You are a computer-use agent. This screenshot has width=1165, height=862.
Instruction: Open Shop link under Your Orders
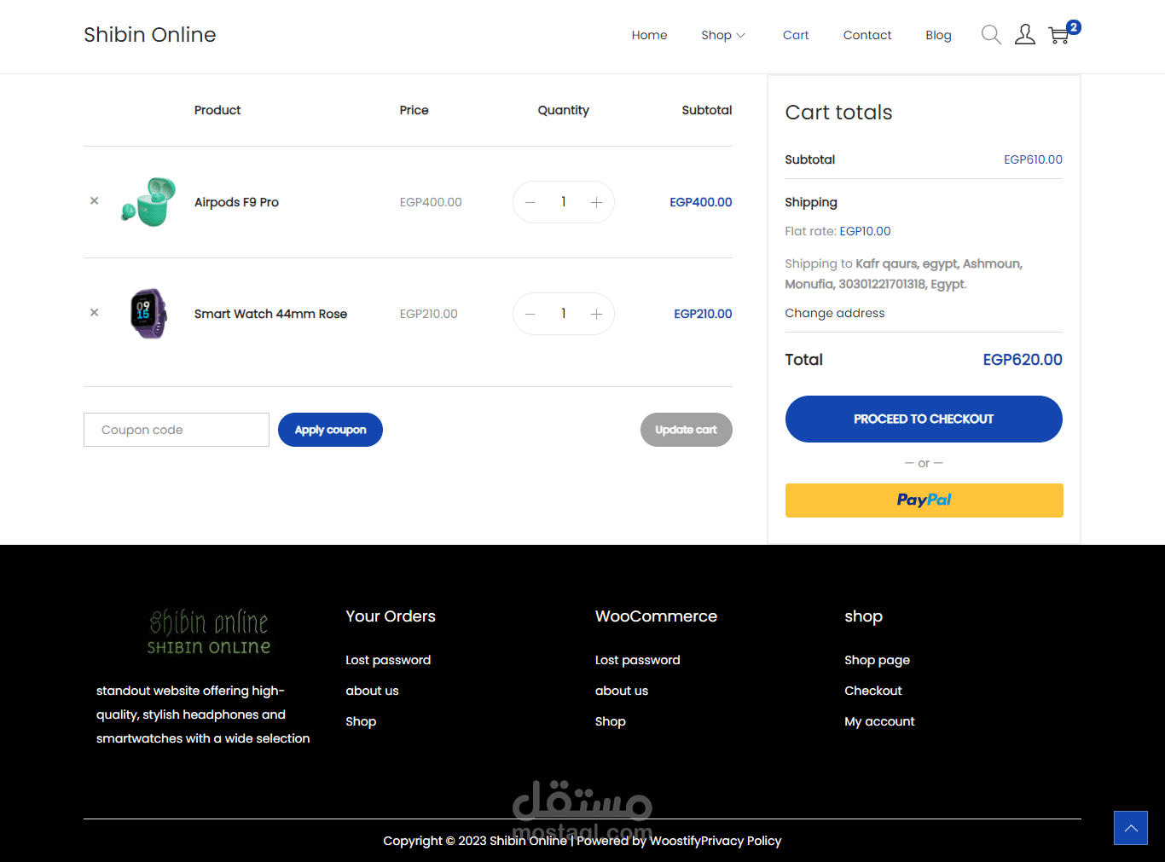pos(361,721)
